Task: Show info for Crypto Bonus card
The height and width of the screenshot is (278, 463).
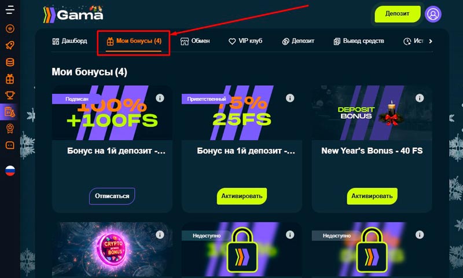Action: pos(160,235)
